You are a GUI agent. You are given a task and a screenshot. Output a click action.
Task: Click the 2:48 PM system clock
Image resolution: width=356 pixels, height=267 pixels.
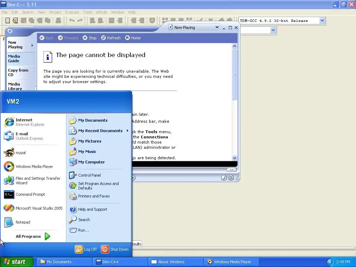click(343, 262)
